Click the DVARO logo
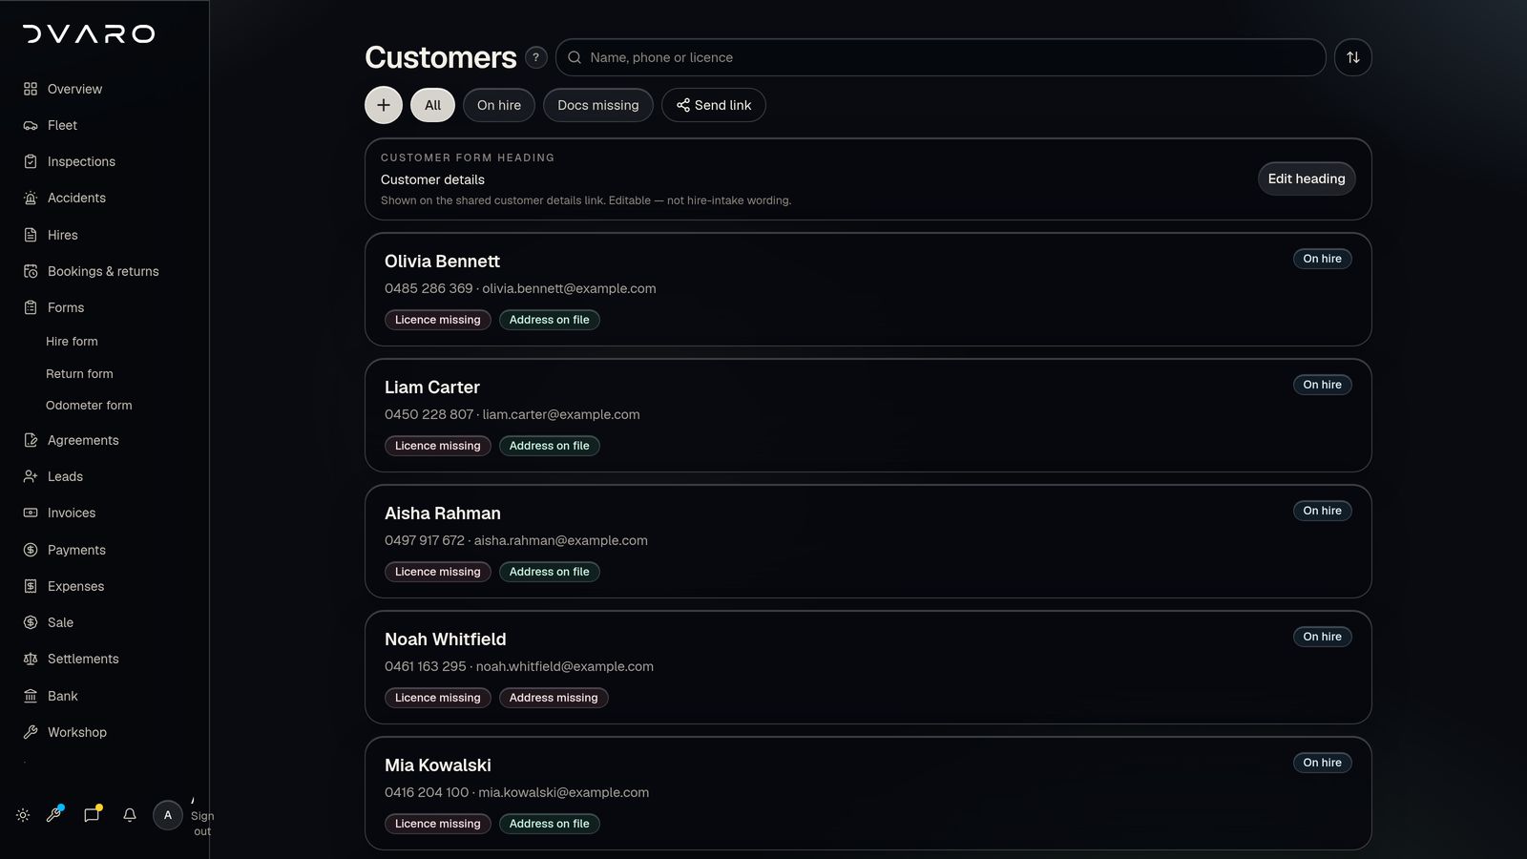This screenshot has height=859, width=1527. click(89, 34)
